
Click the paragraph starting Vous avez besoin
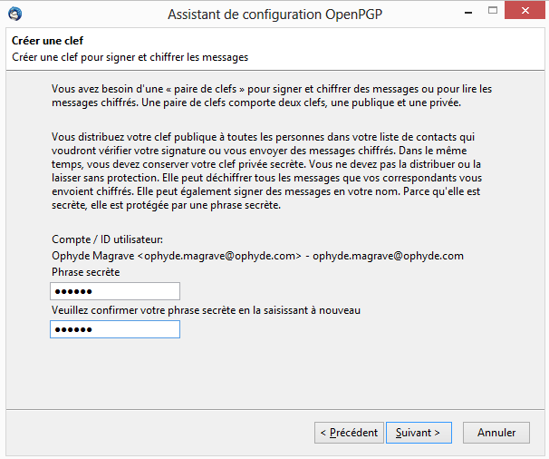pyautogui.click(x=272, y=96)
